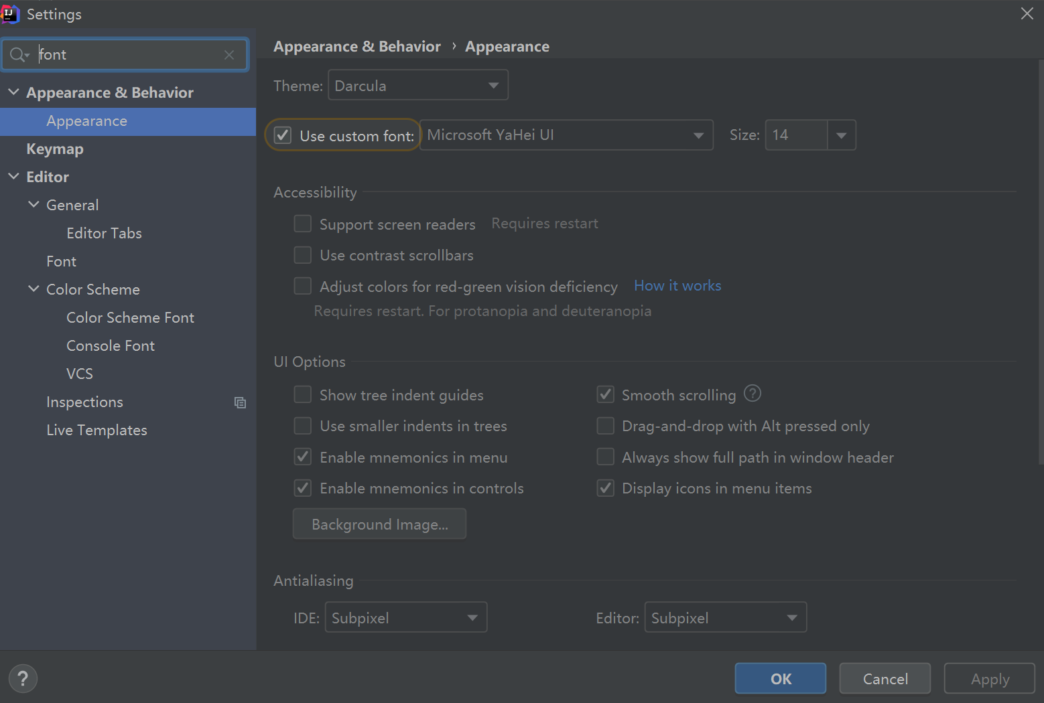This screenshot has height=703, width=1044.
Task: Click the IntelliJ logo in title bar
Action: pos(10,13)
